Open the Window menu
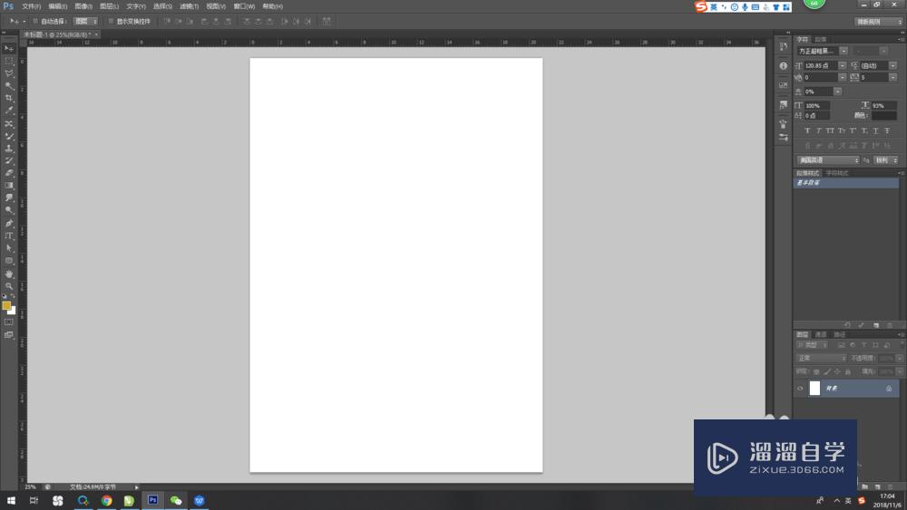Image resolution: width=907 pixels, height=510 pixels. pyautogui.click(x=244, y=6)
